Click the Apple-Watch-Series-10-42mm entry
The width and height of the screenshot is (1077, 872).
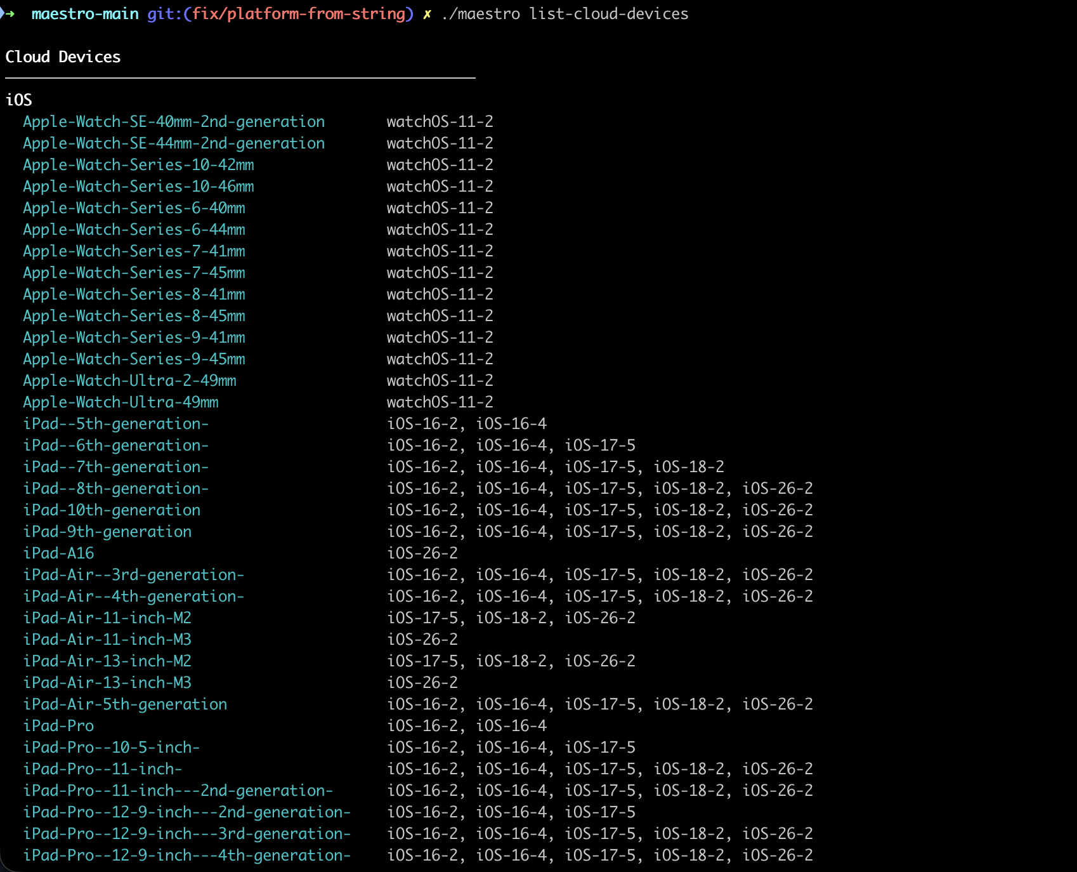point(138,165)
